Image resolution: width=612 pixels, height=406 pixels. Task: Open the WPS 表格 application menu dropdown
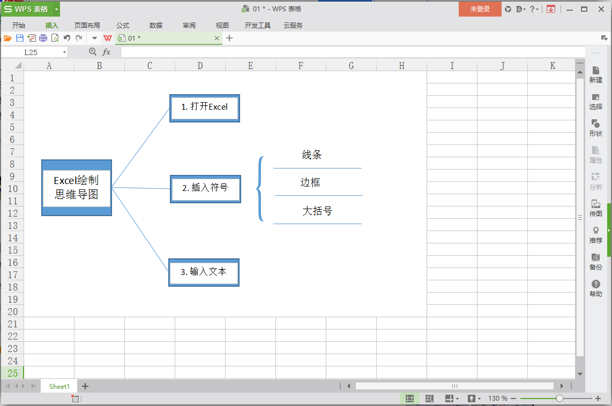[57, 9]
